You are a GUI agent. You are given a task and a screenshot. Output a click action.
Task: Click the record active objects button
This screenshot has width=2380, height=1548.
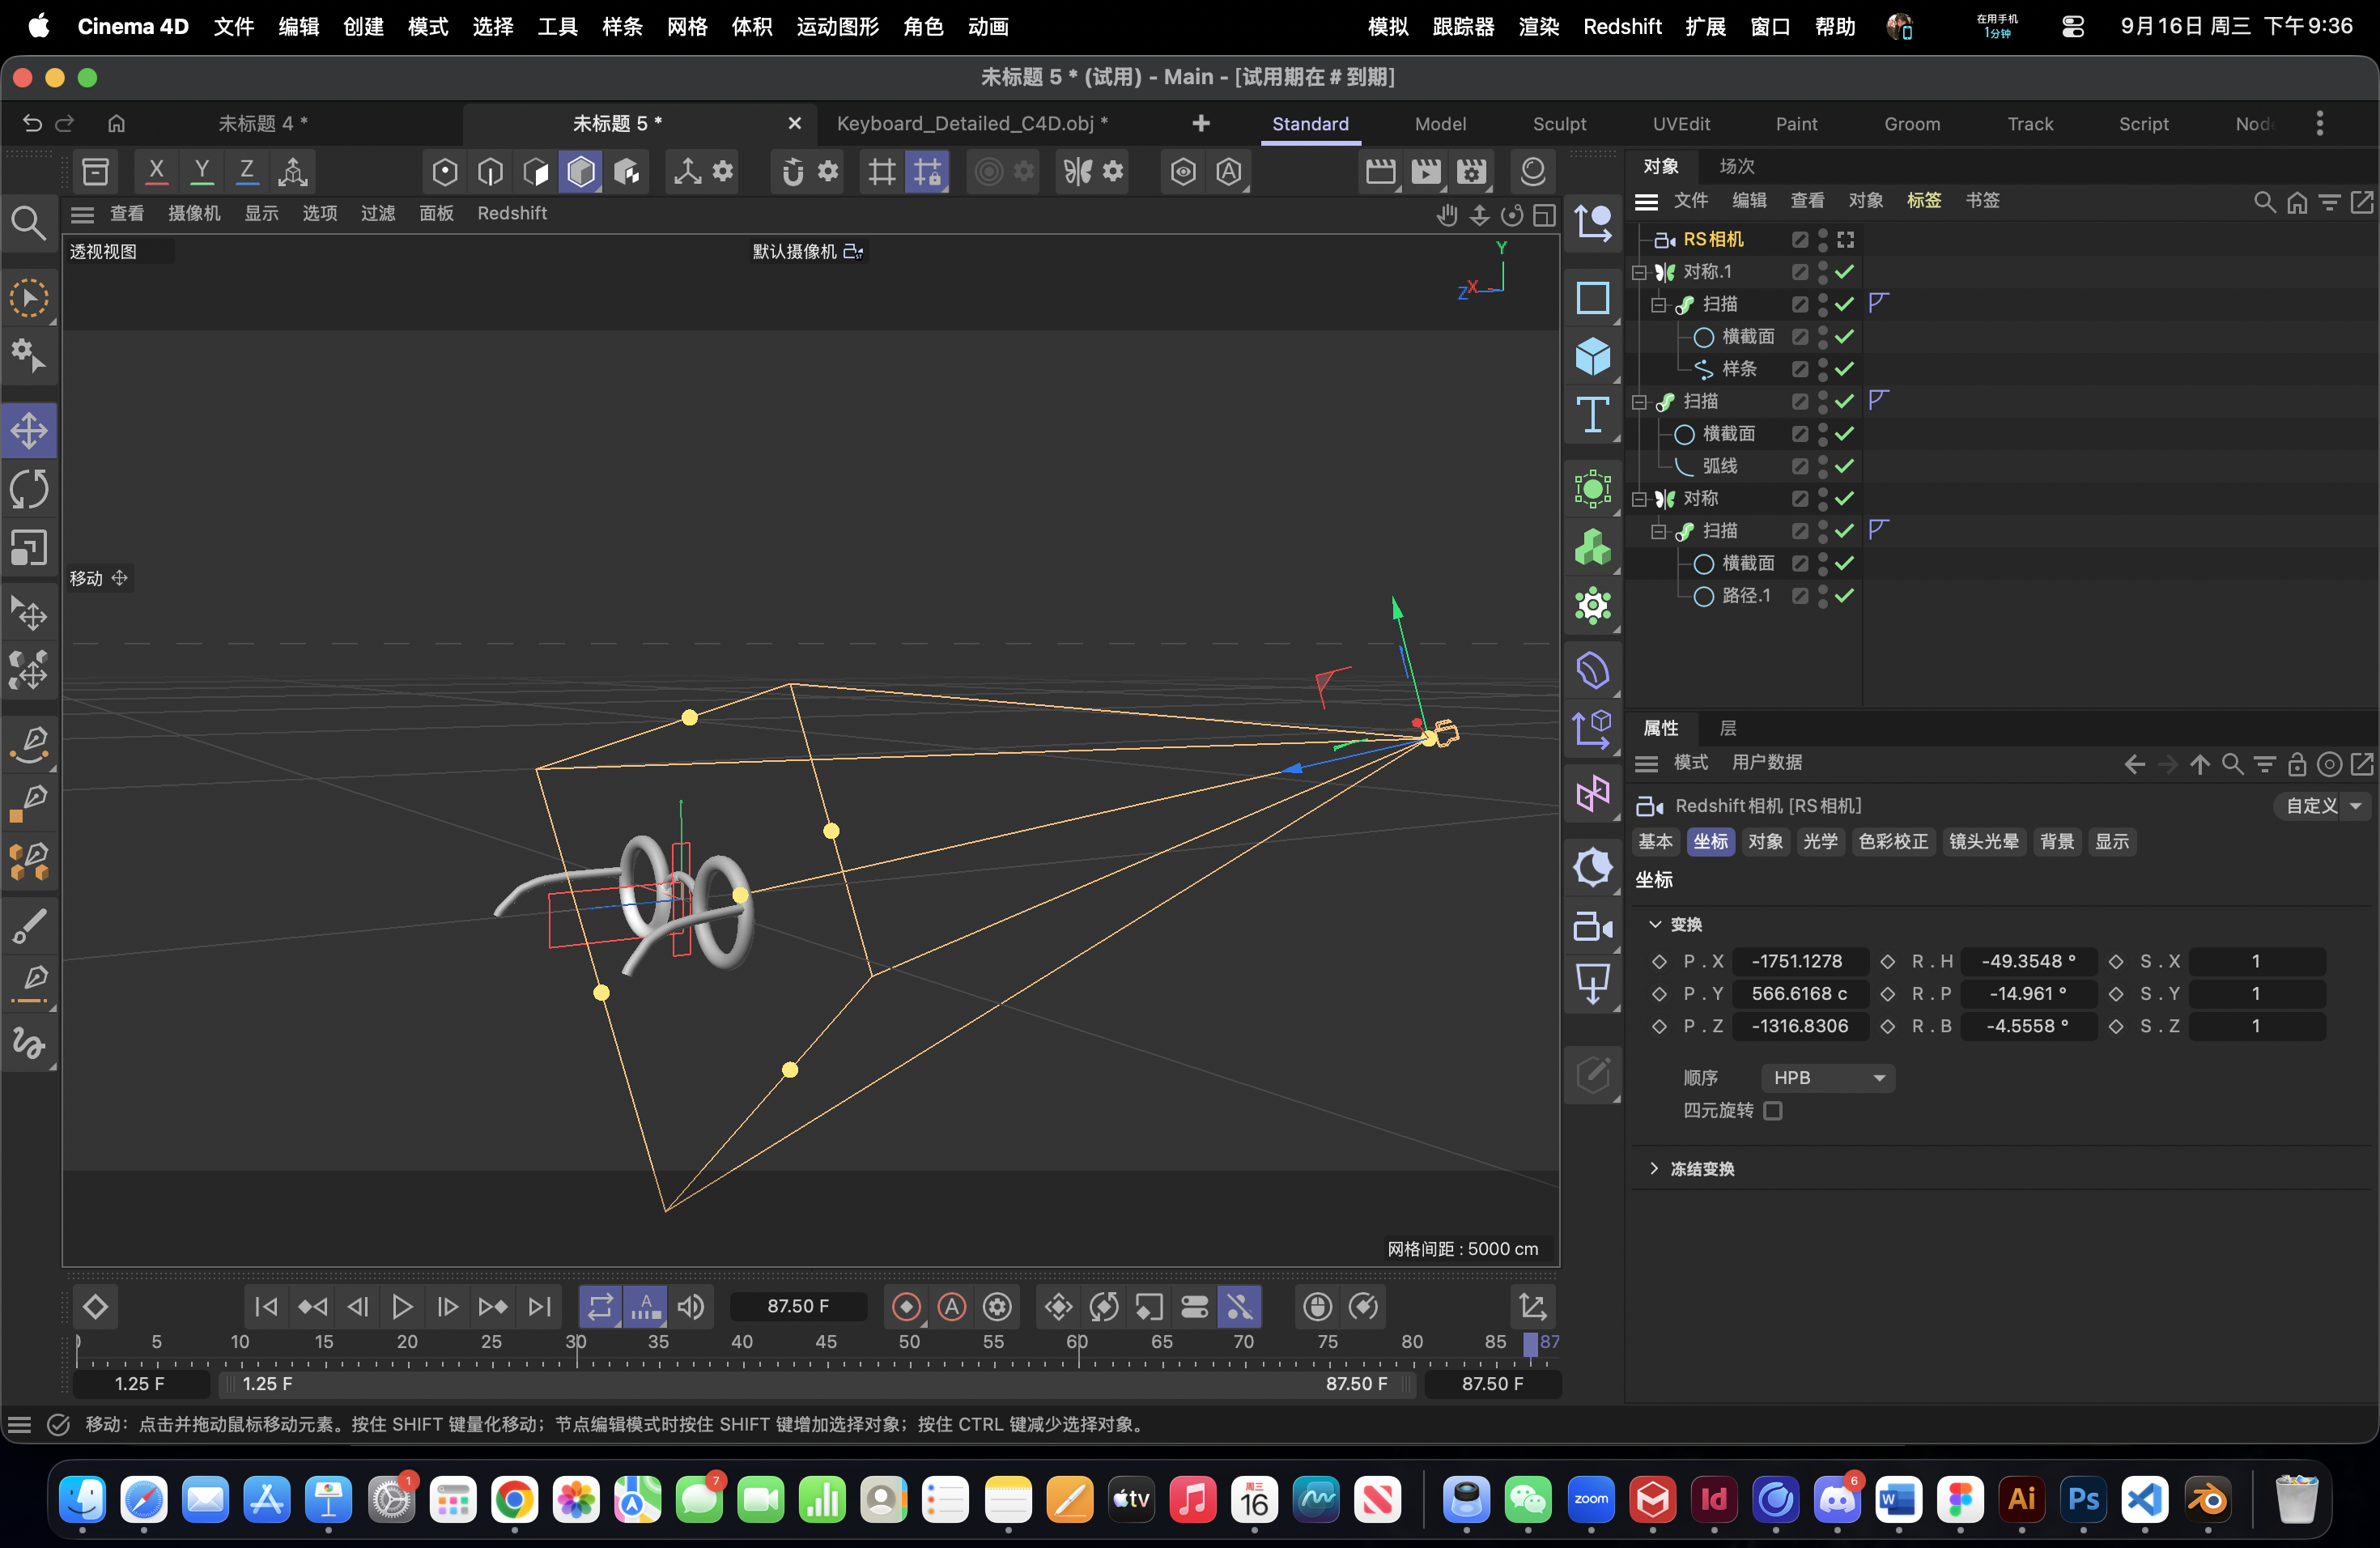click(x=906, y=1306)
